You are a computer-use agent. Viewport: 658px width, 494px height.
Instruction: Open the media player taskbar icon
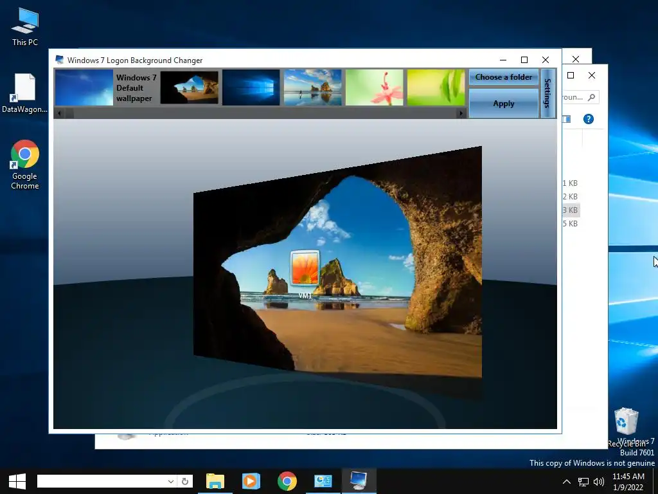[x=251, y=481]
